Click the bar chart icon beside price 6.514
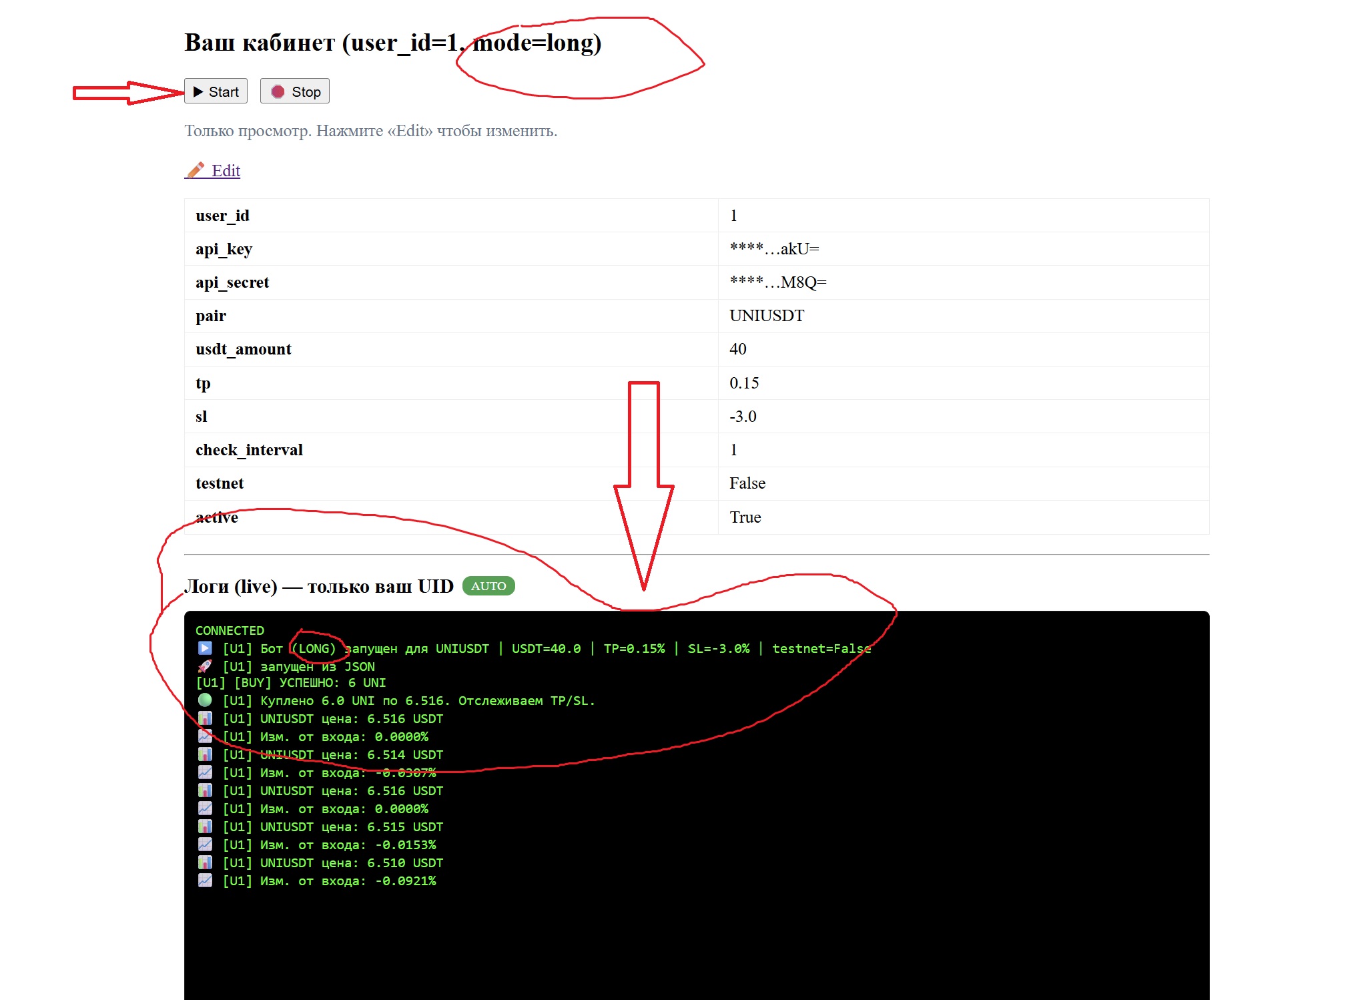This screenshot has width=1372, height=1000. [x=205, y=754]
